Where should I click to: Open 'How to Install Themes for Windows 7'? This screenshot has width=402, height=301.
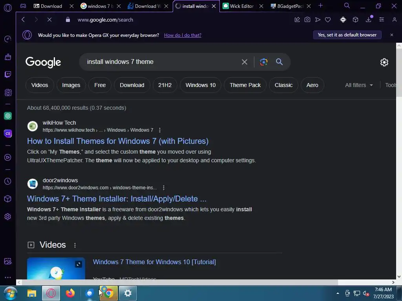click(118, 141)
